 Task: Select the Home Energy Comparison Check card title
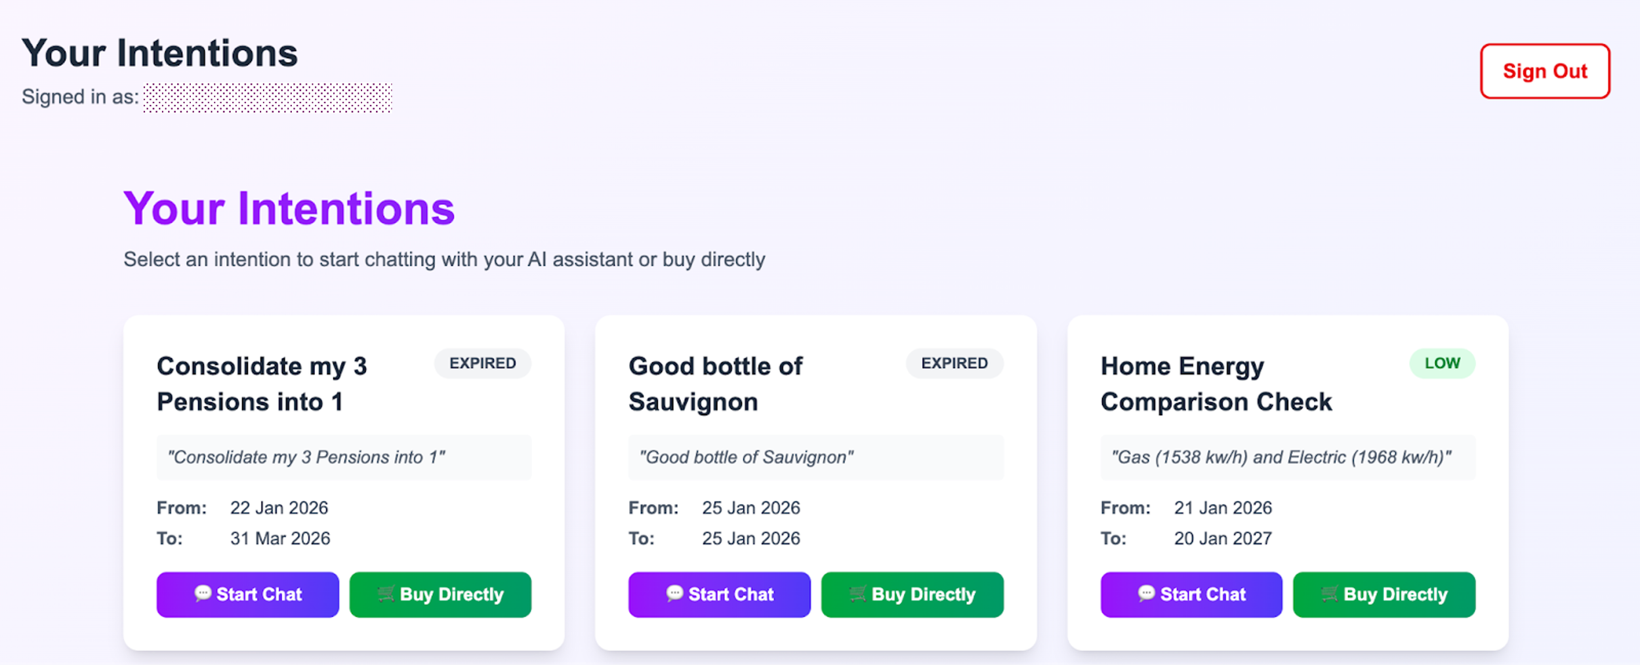pos(1216,384)
